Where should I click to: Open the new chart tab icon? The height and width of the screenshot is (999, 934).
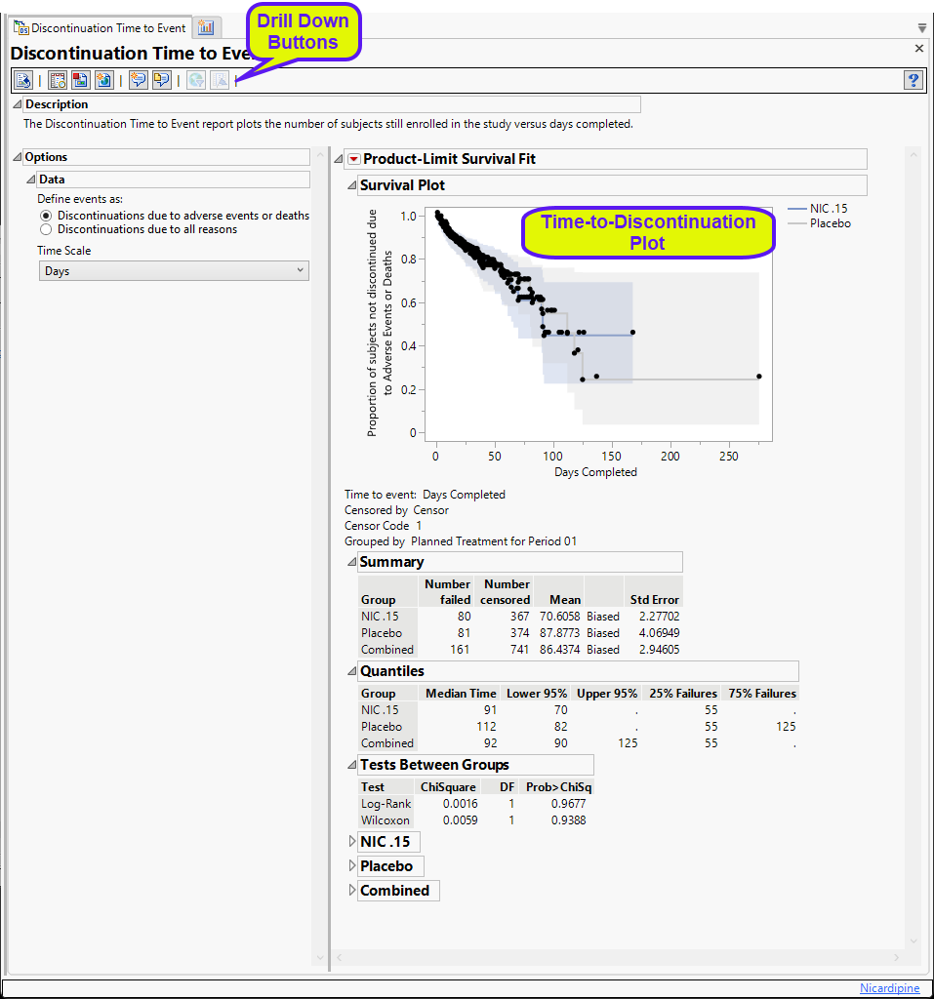point(206,27)
